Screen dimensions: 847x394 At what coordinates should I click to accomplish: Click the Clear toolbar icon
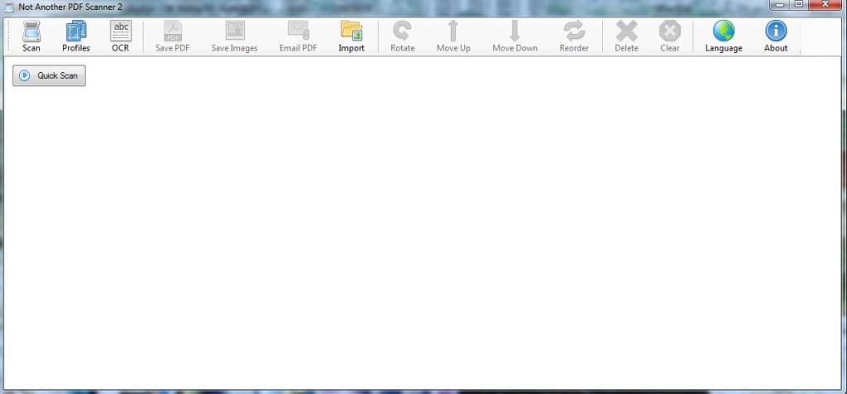pyautogui.click(x=670, y=31)
